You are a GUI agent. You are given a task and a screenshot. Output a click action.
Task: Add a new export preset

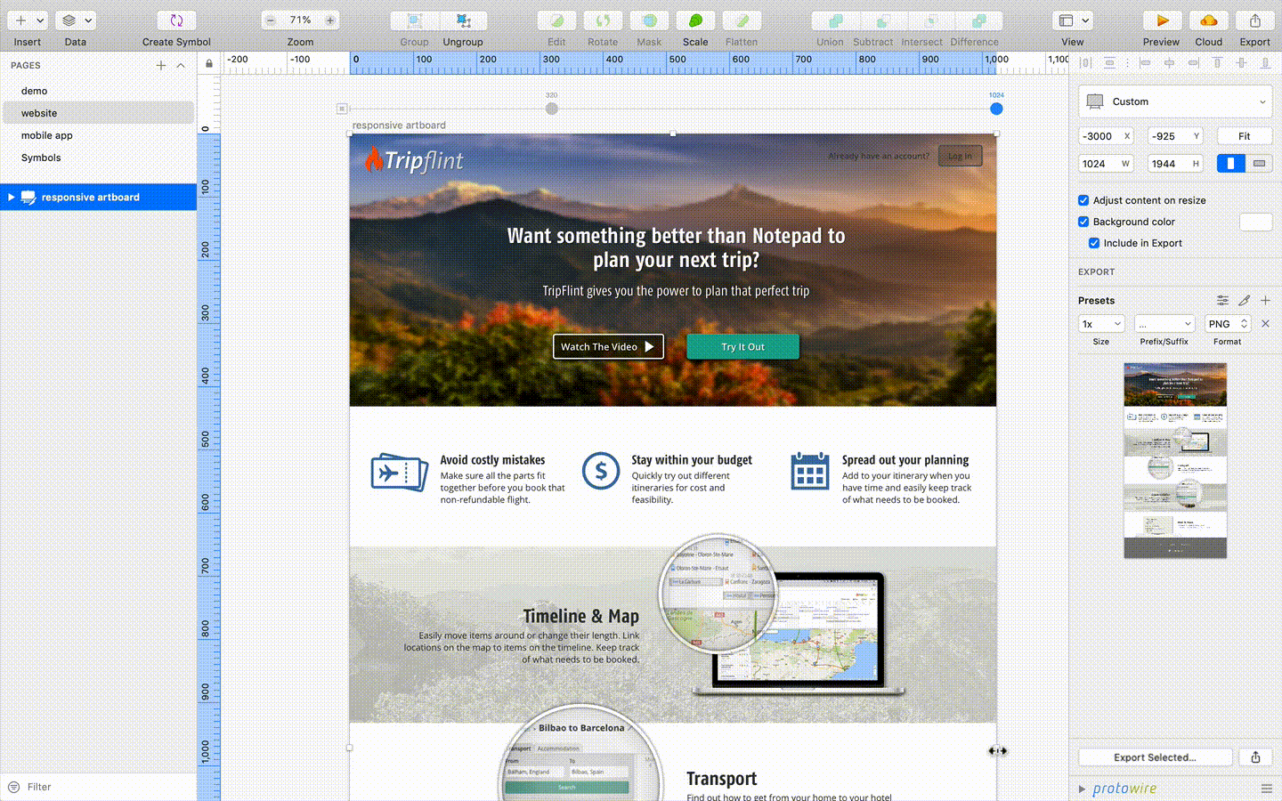click(1265, 301)
